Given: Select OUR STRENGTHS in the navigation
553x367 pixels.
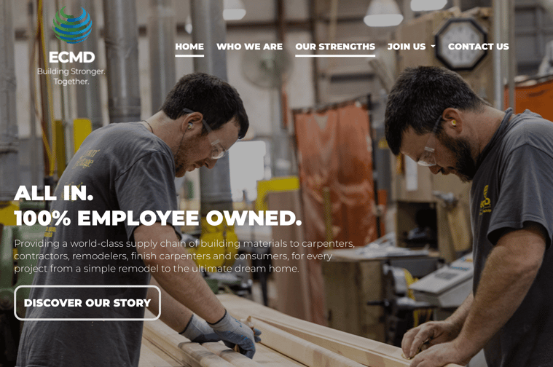Looking at the screenshot, I should (x=335, y=47).
